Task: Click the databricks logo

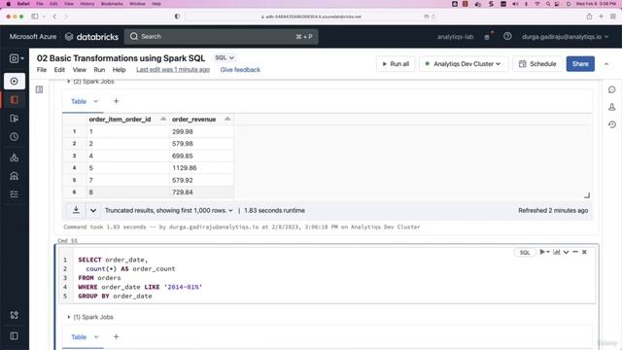Action: (91, 37)
